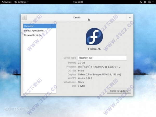Open the Activities overview
The width and height of the screenshot is (156, 117).
pyautogui.click(x=6, y=2)
